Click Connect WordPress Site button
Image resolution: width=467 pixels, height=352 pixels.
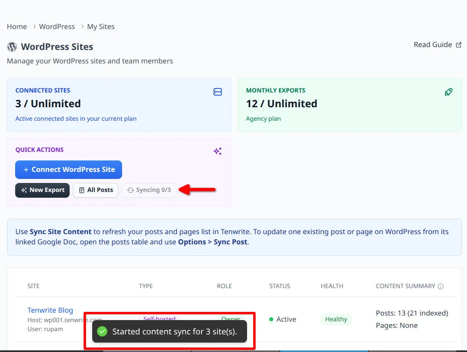pos(68,169)
